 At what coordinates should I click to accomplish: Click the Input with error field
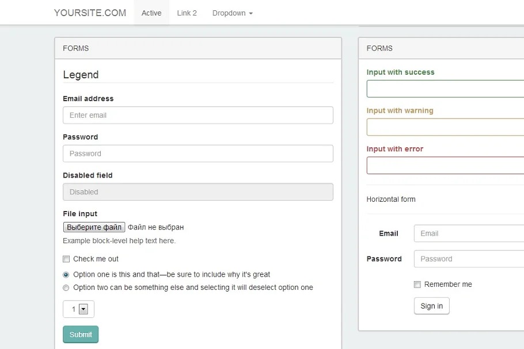tap(445, 166)
